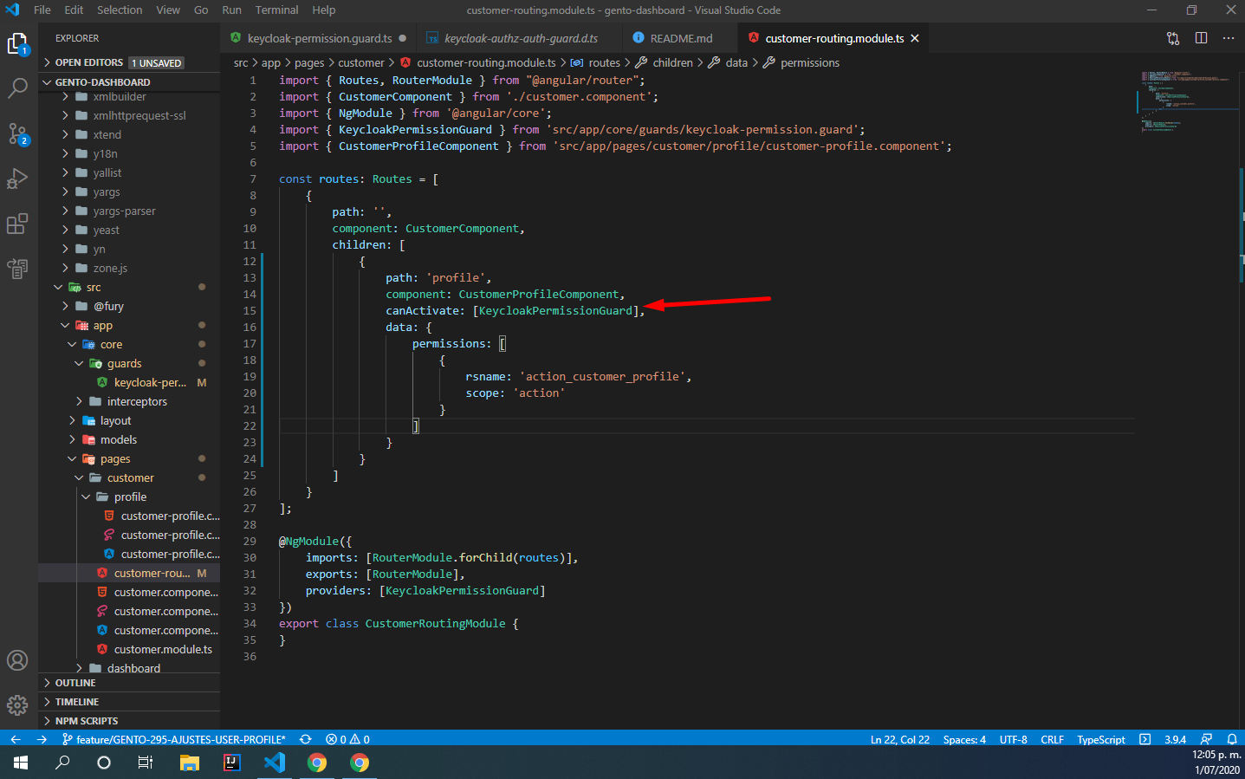1245x779 pixels.
Task: Open the editor More Actions ellipsis
Action: point(1229,38)
